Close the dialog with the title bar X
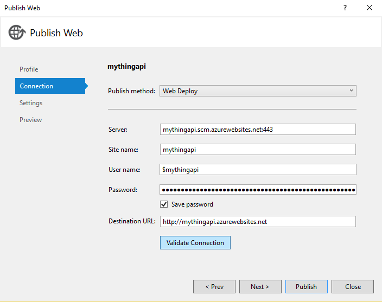Image resolution: width=382 pixels, height=302 pixels. click(x=370, y=8)
